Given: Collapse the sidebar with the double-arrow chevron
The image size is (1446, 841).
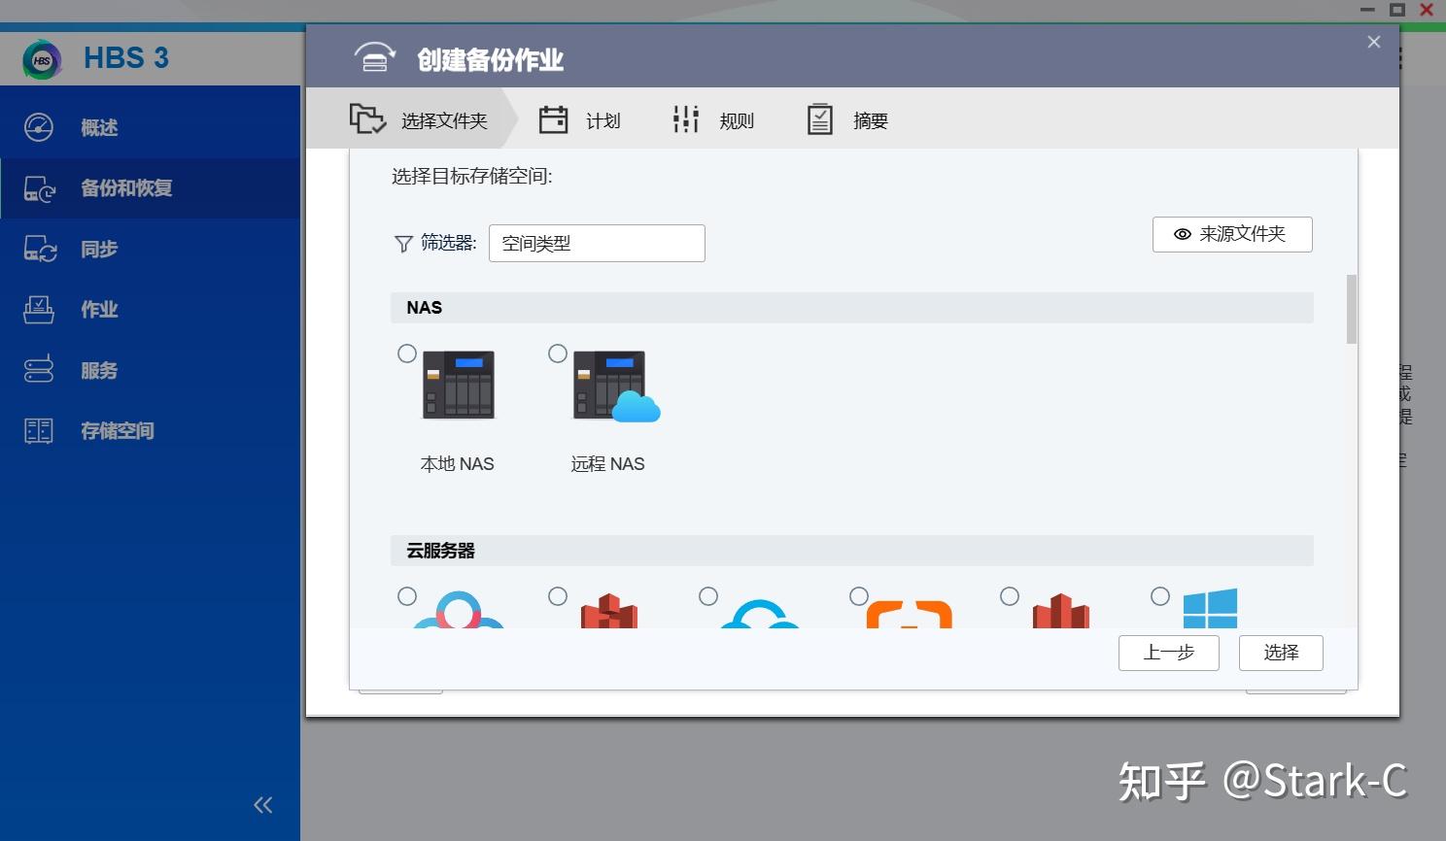Looking at the screenshot, I should 262,804.
